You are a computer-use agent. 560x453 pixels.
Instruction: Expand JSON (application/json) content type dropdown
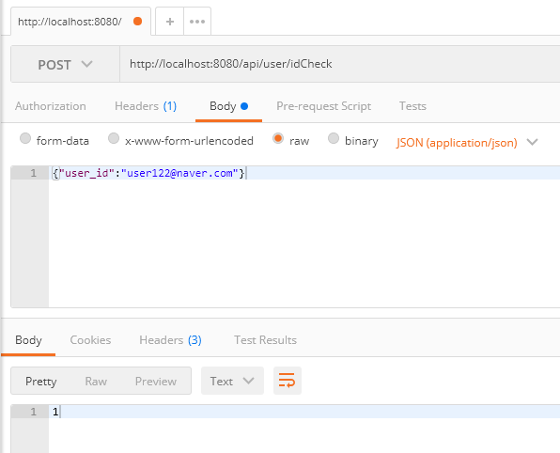click(x=467, y=143)
